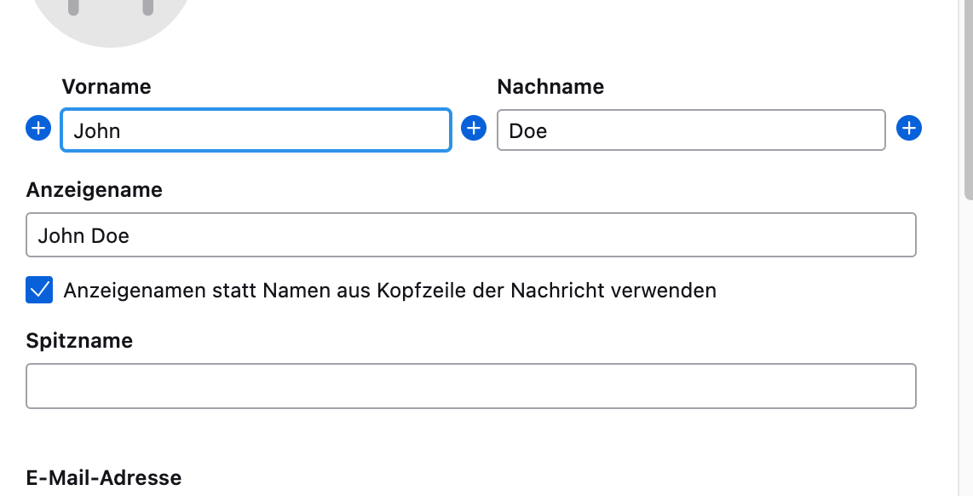This screenshot has width=973, height=496.
Task: Focus the Nachname field containing Doe
Action: tap(690, 130)
